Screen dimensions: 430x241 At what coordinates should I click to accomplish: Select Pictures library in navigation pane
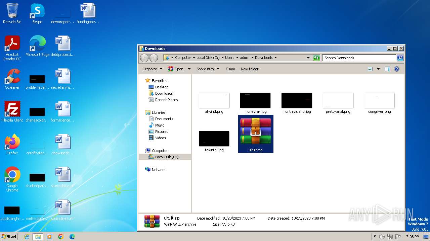[x=158, y=132]
